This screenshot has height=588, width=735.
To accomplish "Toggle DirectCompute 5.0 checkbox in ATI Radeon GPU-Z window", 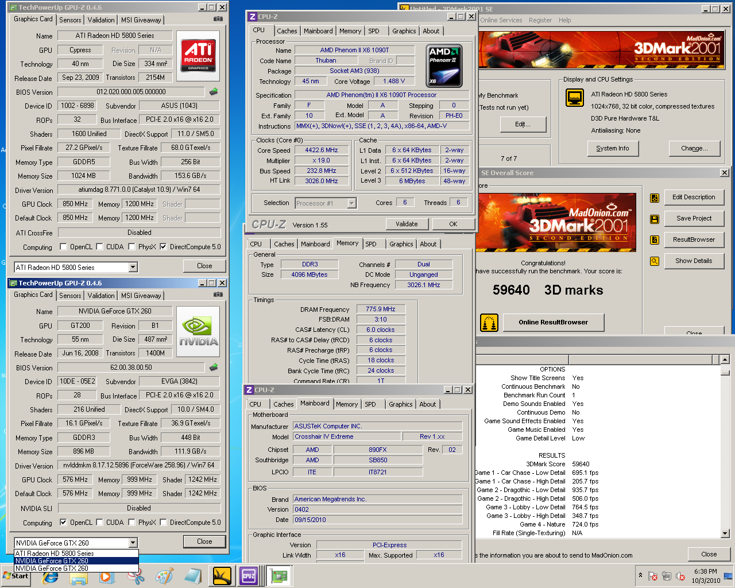I will [163, 247].
